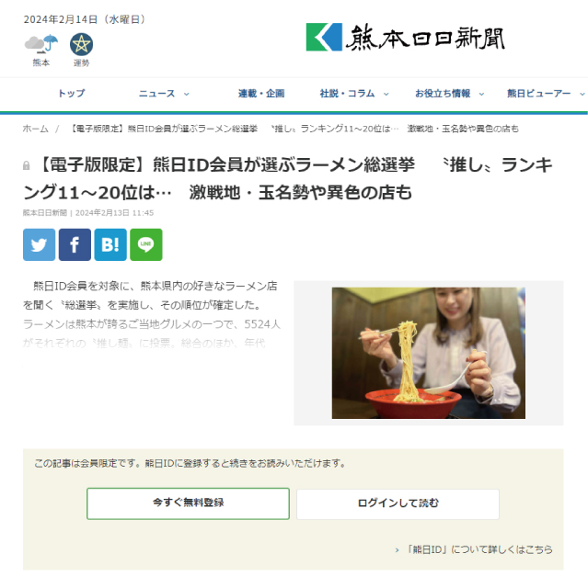Expand the 熊日ビューアー dropdown menu

(x=546, y=94)
